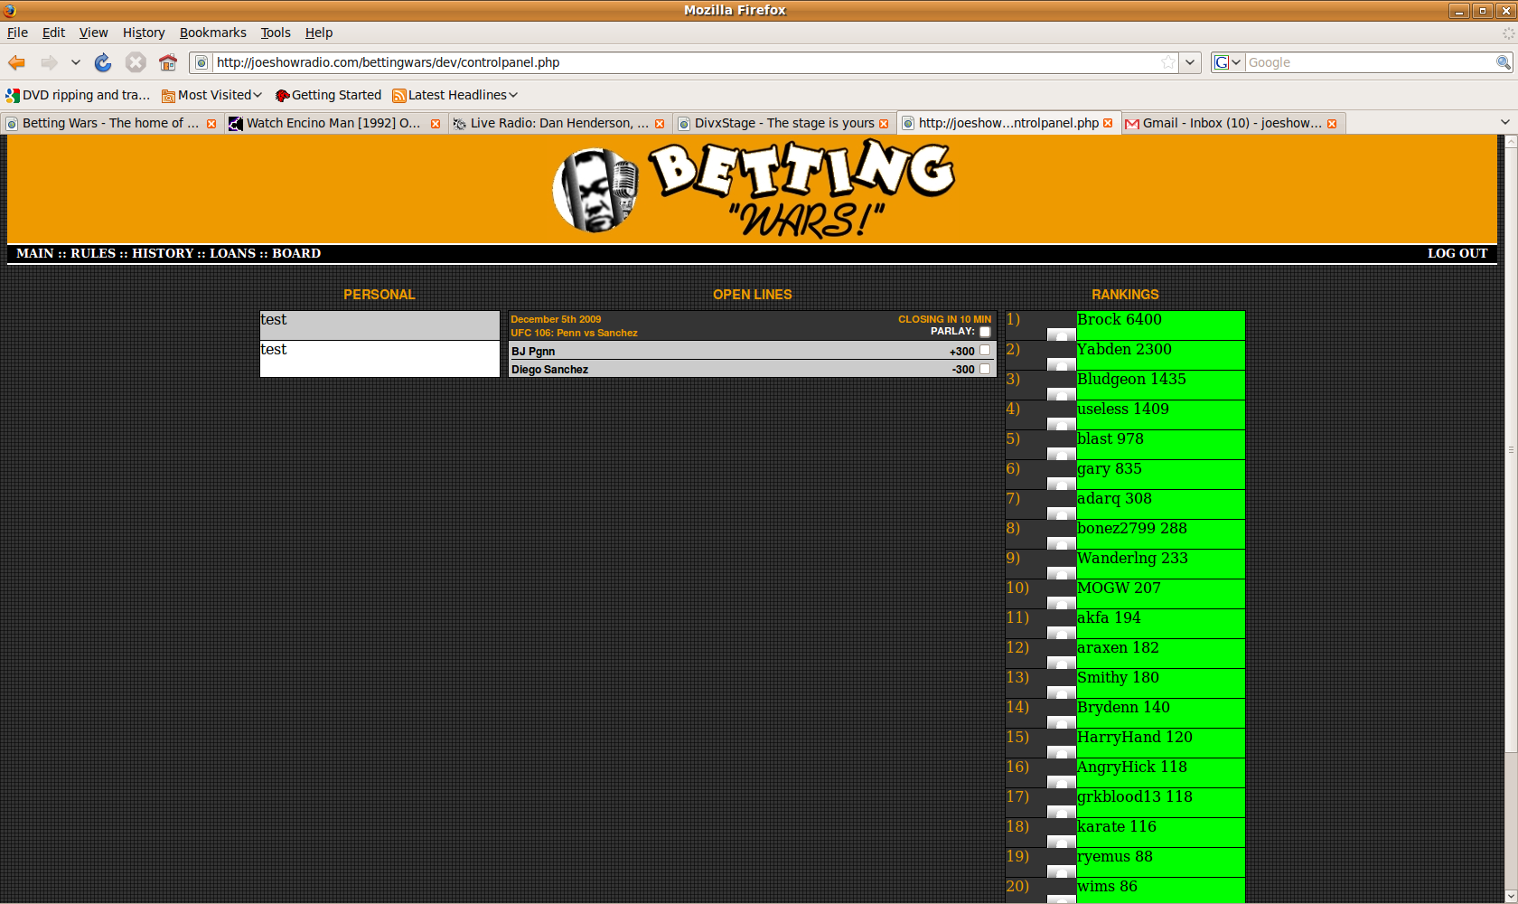Screen dimensions: 1518x904
Task: Close the Live Radio tab
Action: pyautogui.click(x=660, y=123)
